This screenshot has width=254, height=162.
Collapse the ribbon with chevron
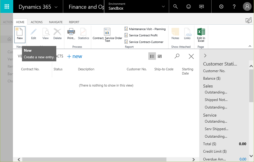click(250, 46)
